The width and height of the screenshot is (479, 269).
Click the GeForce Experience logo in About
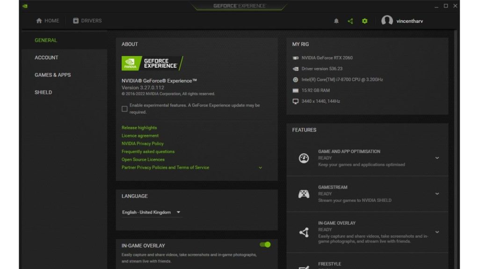(152, 63)
